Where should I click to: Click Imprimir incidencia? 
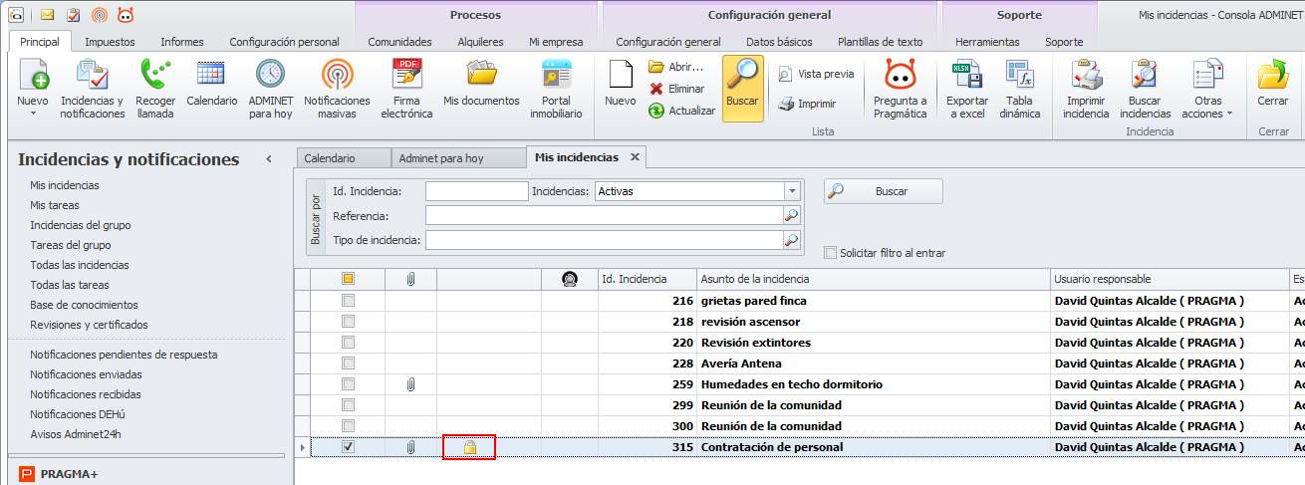1086,89
